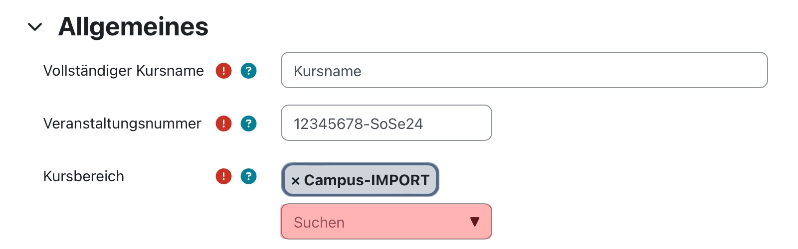Open Suchen dropdown with the arrow

click(x=475, y=222)
